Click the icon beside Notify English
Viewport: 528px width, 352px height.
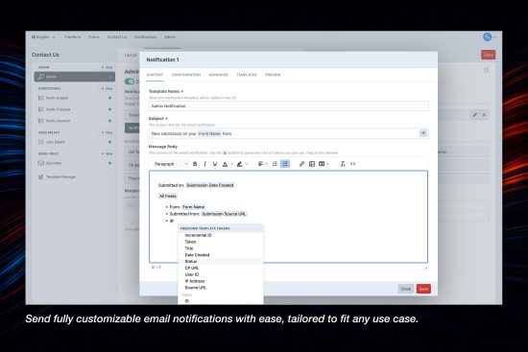(41, 98)
